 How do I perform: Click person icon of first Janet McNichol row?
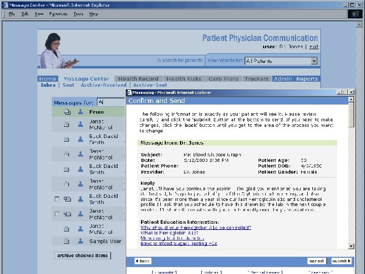81,124
